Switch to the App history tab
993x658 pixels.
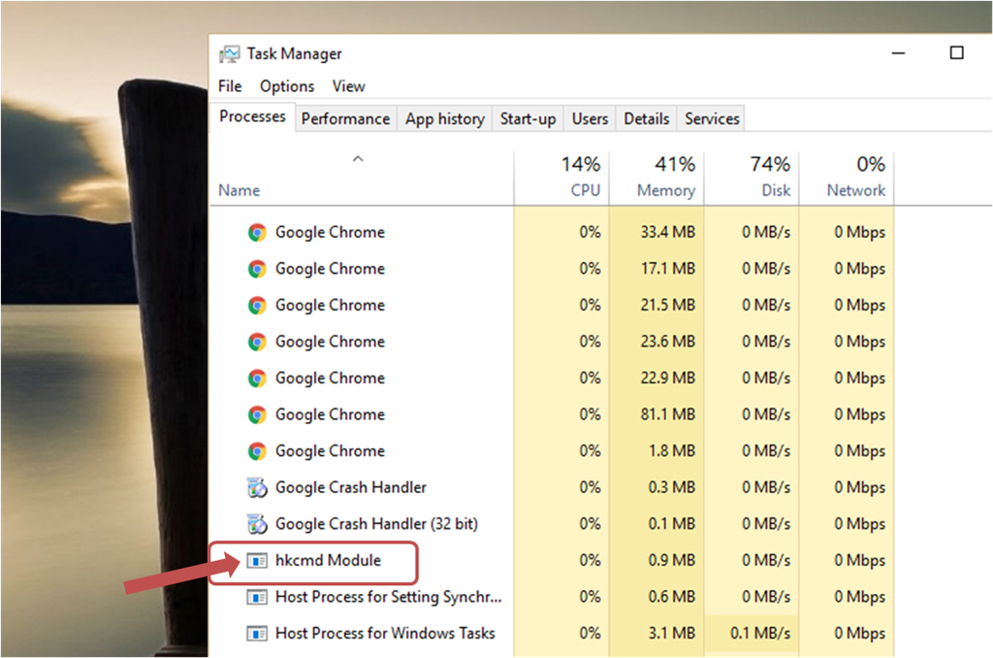coord(444,118)
